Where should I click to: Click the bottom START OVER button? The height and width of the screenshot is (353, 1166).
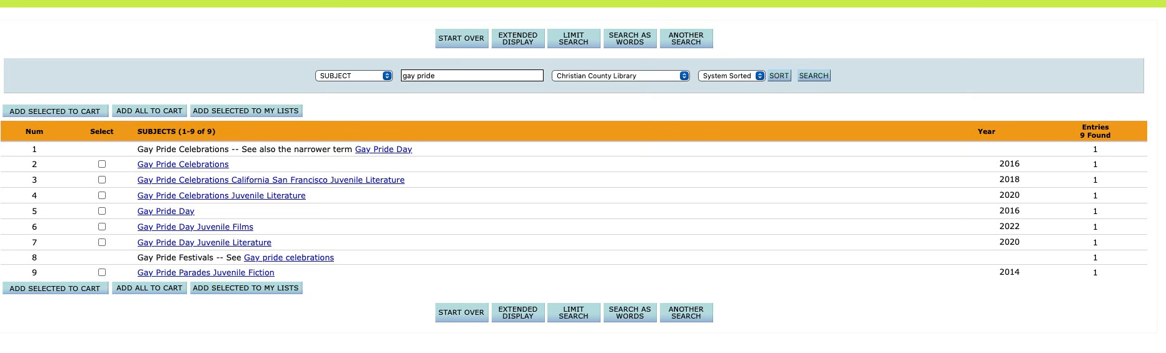pyautogui.click(x=461, y=312)
